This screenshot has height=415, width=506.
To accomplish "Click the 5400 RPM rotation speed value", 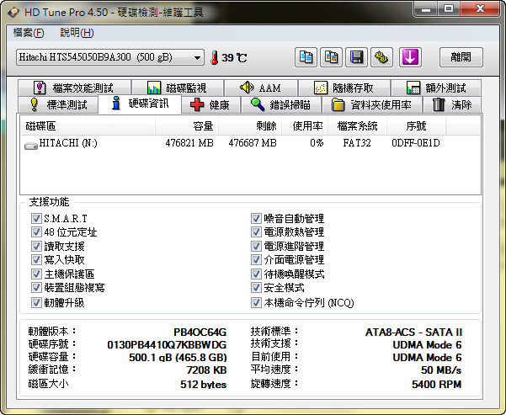I will point(437,385).
